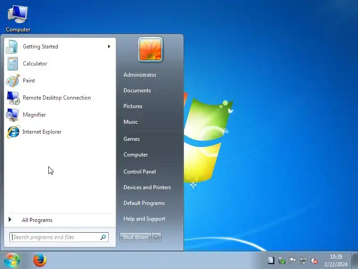Open Games folder
Screen dimensions: 358x269
coord(132,139)
